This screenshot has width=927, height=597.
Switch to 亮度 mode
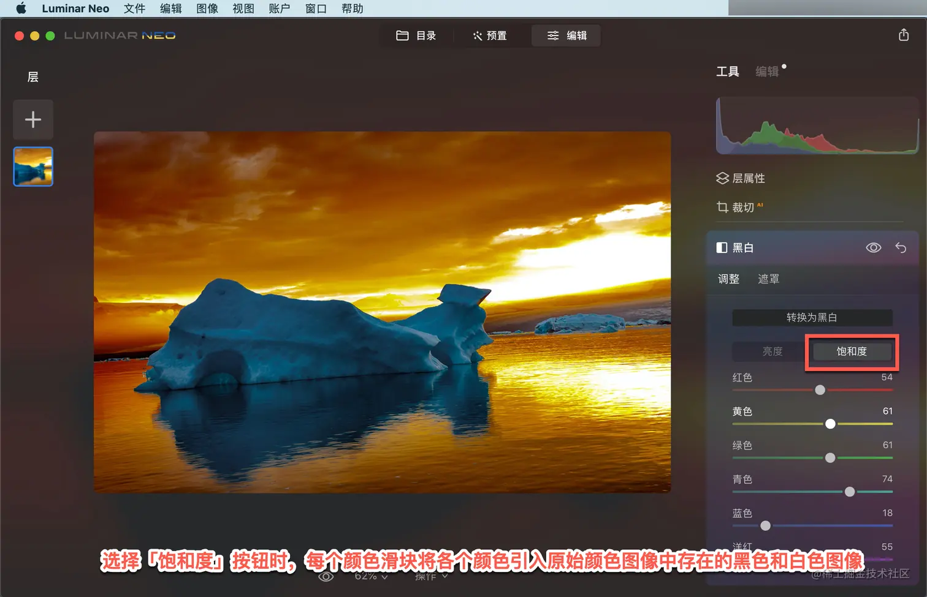(x=772, y=351)
